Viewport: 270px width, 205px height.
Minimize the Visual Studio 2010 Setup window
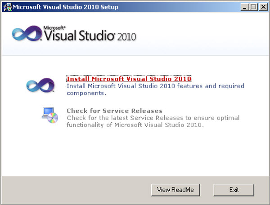[244, 7]
